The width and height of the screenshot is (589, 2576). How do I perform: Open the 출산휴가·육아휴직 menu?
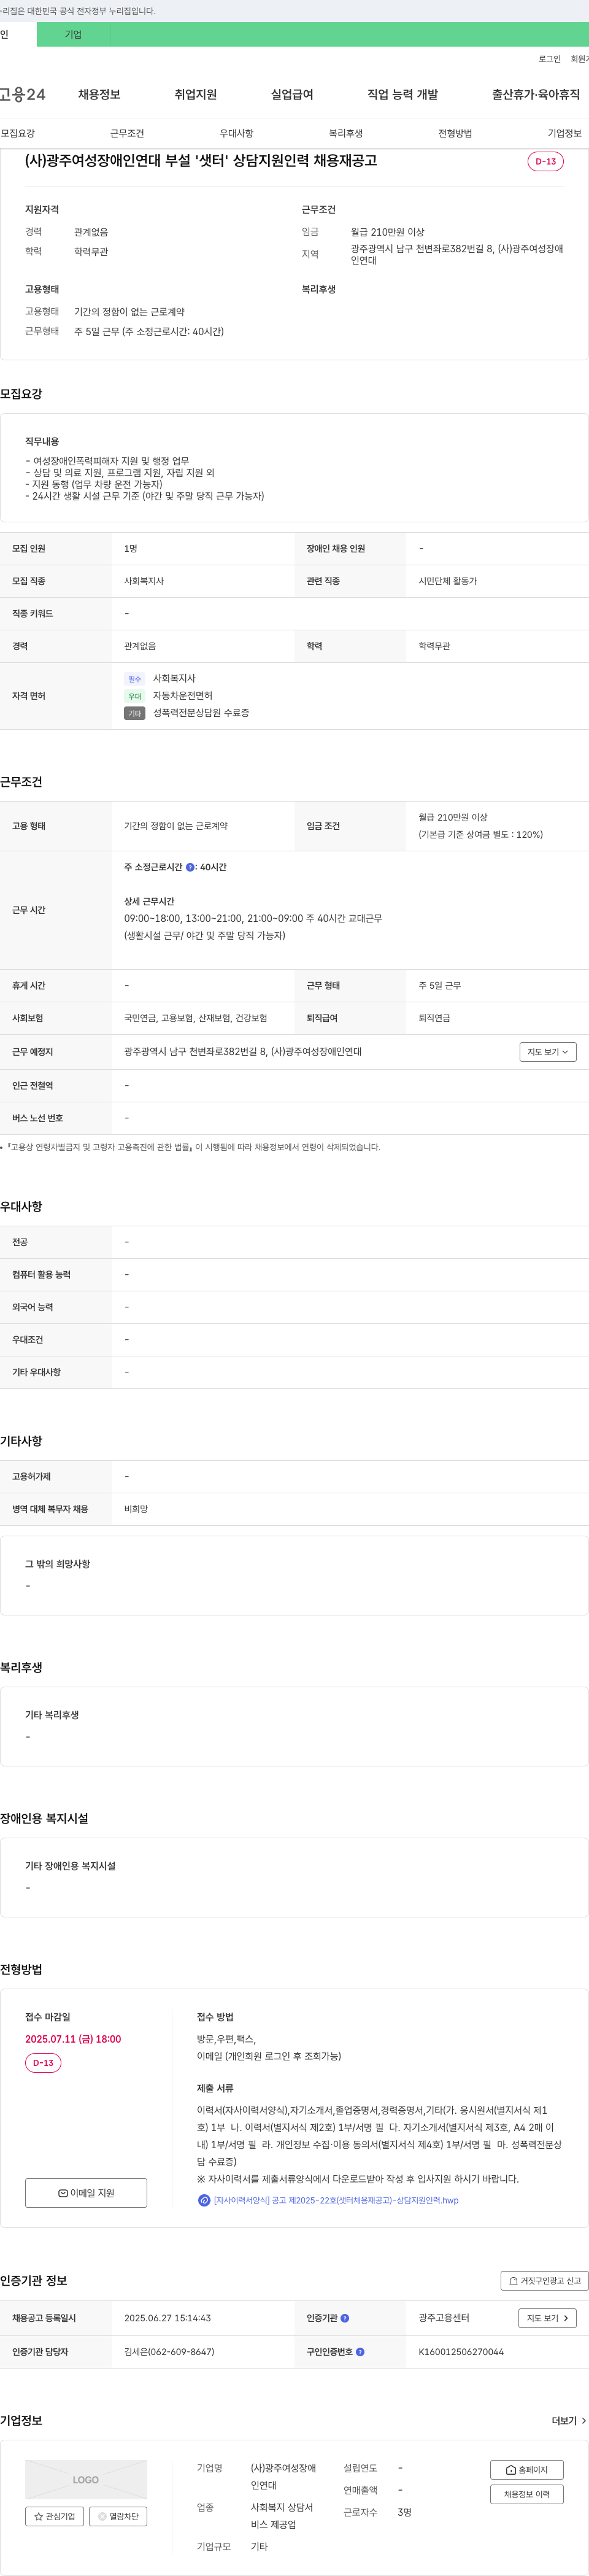535,94
